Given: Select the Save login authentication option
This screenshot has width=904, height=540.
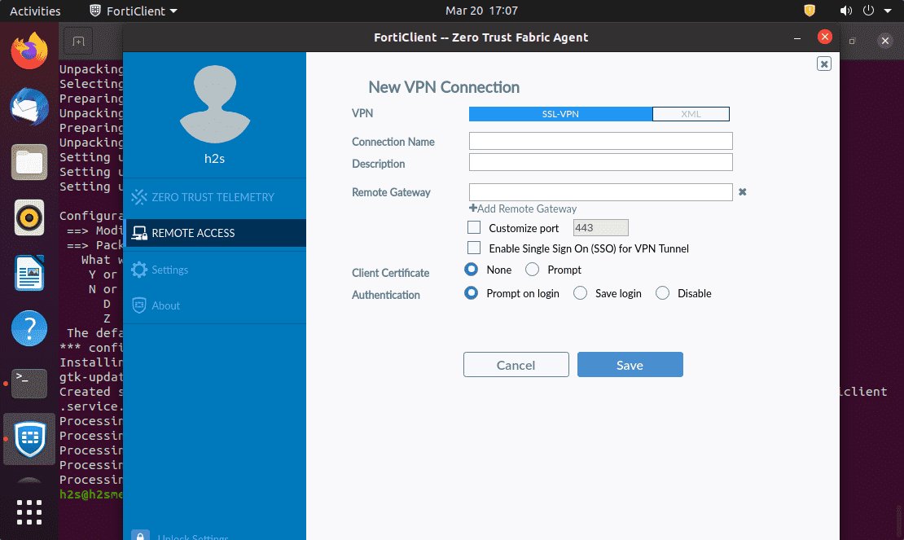Looking at the screenshot, I should (x=579, y=292).
